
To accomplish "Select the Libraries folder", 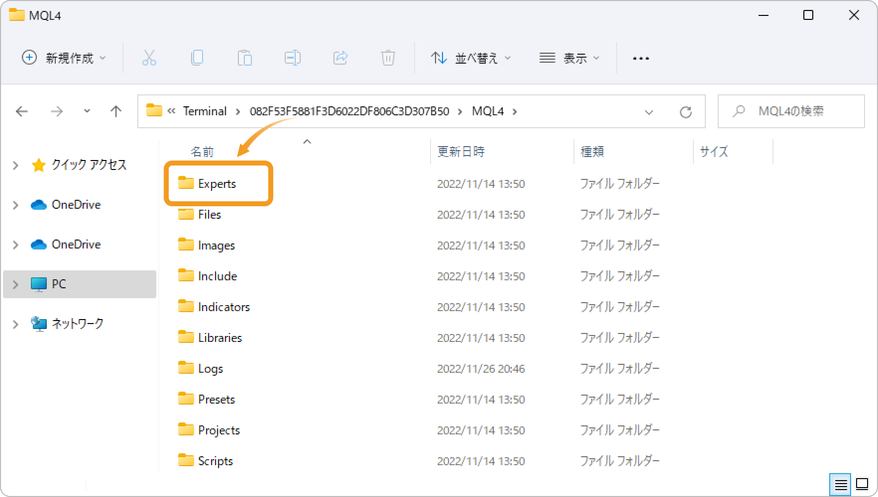I will 220,338.
